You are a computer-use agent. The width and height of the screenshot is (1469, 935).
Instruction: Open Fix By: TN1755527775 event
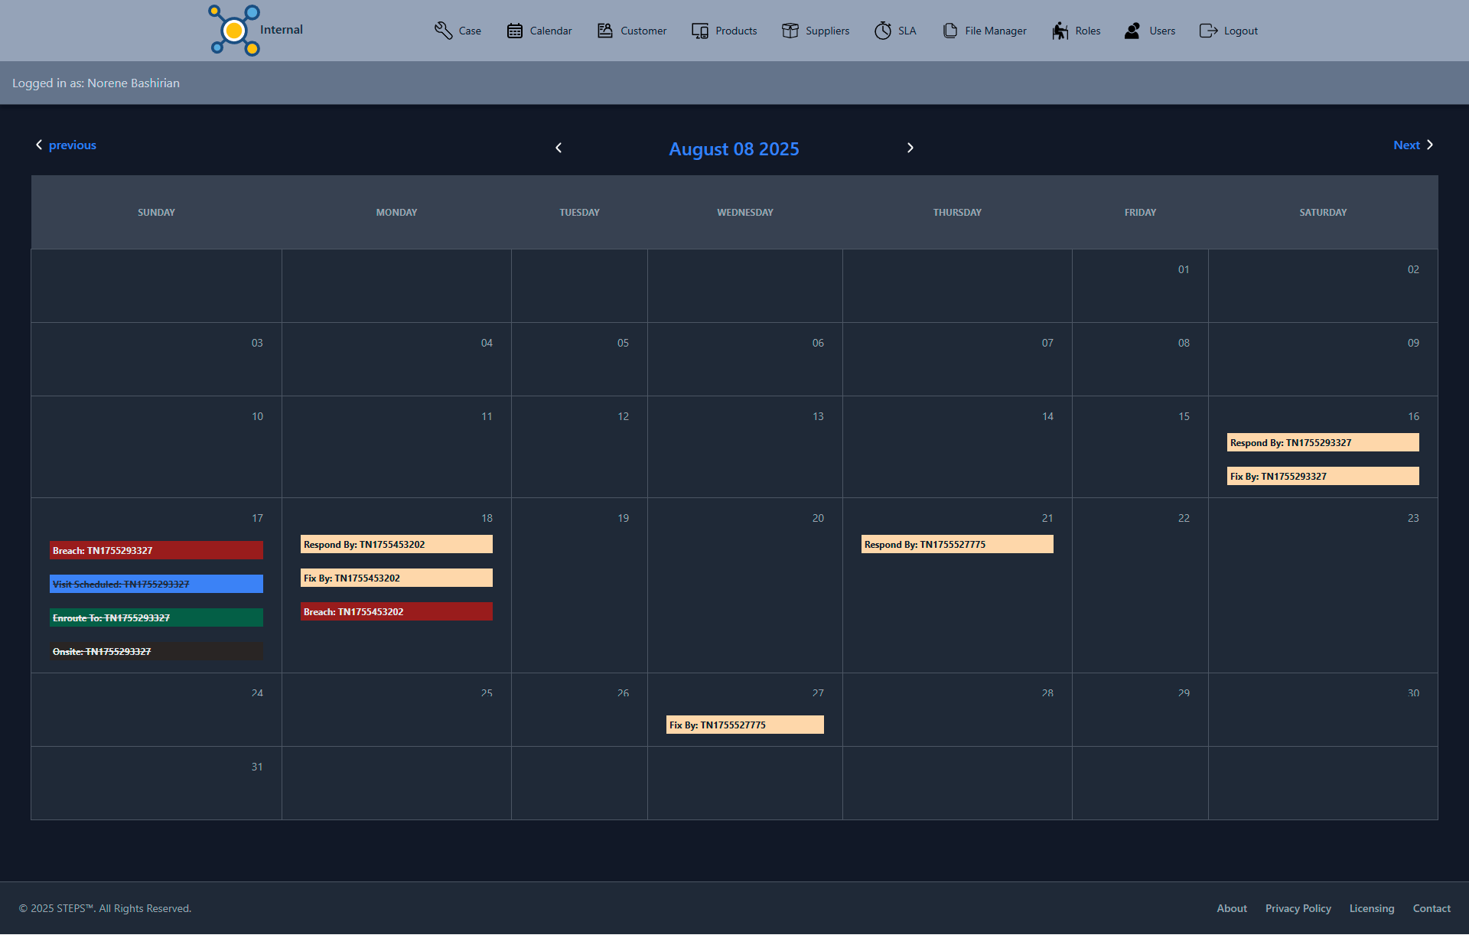click(x=744, y=725)
